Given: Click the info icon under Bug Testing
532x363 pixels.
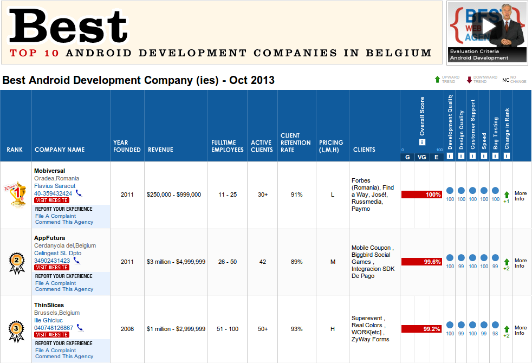Looking at the screenshot, I should pos(495,156).
